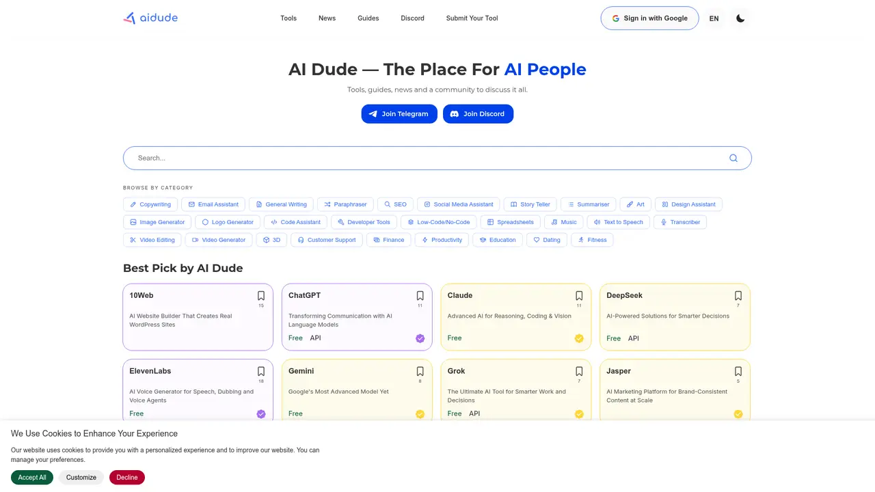Open the Tools menu item
The width and height of the screenshot is (875, 492).
(288, 18)
